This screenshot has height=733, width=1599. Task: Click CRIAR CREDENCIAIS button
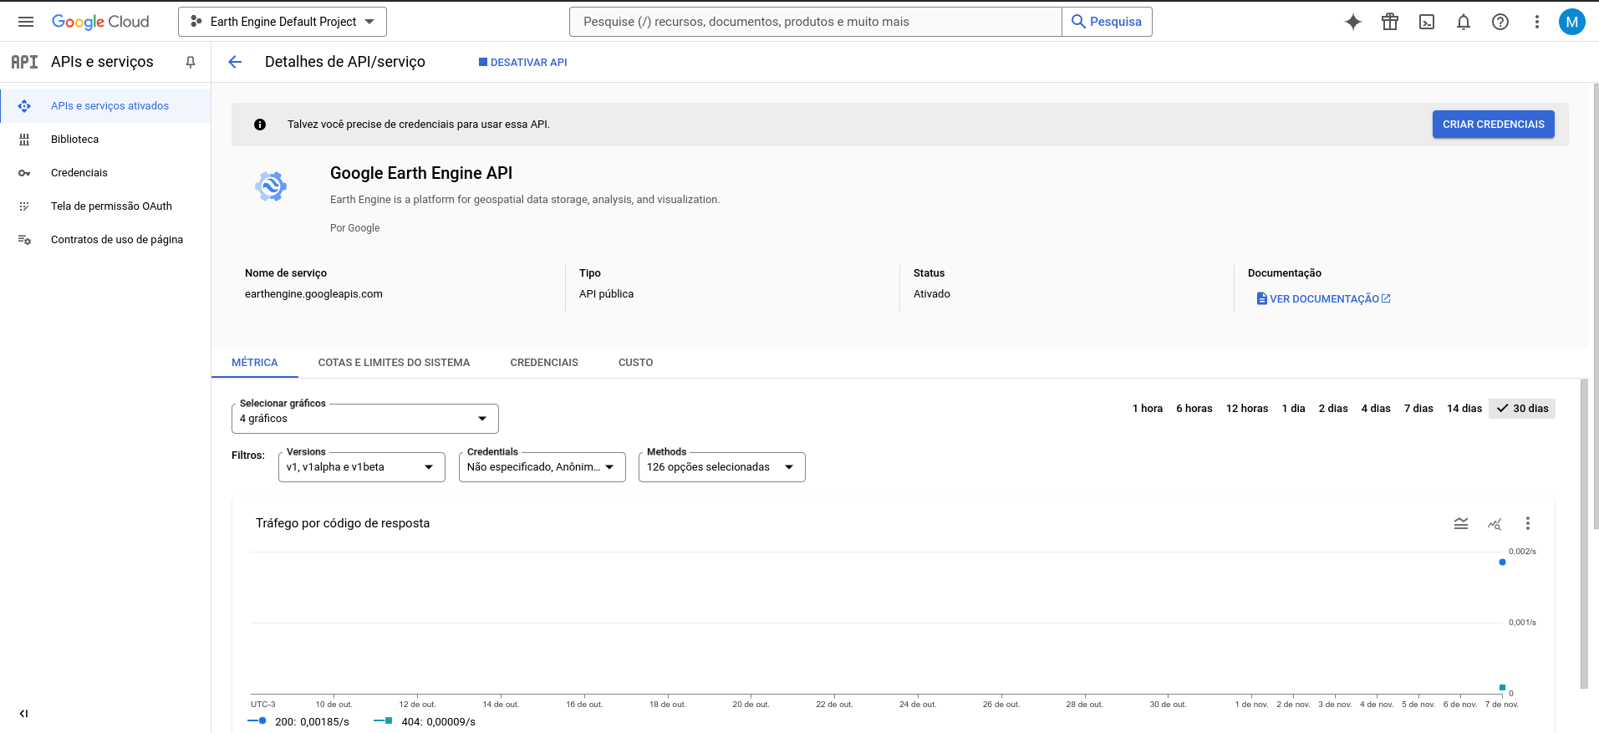tap(1494, 125)
